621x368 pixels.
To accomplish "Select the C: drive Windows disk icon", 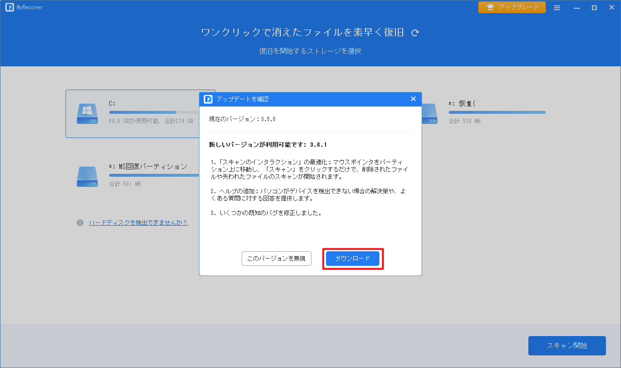I will (87, 113).
